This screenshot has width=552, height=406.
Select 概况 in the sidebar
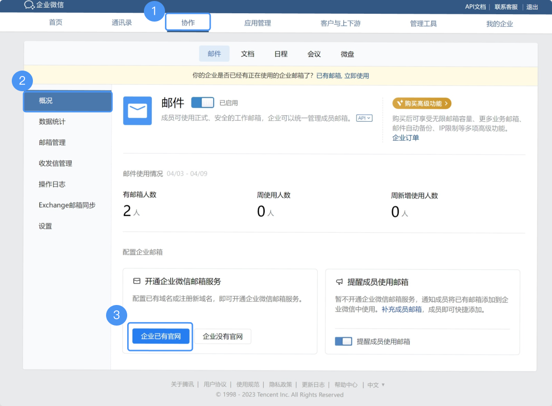click(68, 101)
